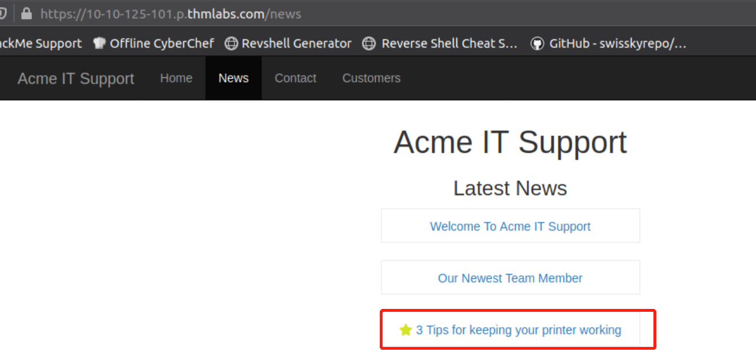756x363 pixels.
Task: Click the Latest News heading
Action: click(510, 188)
